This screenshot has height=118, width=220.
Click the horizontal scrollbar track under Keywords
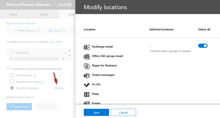point(36,59)
